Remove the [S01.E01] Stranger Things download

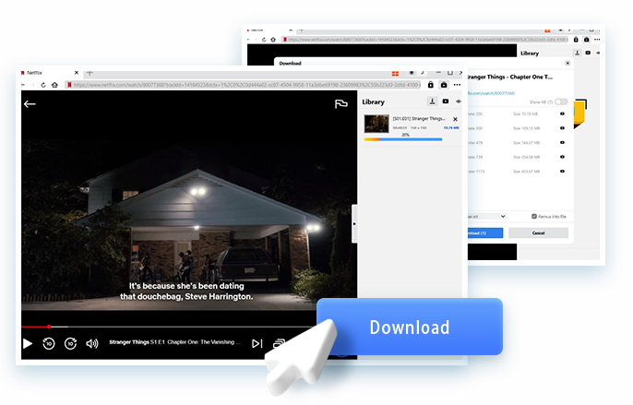[455, 119]
